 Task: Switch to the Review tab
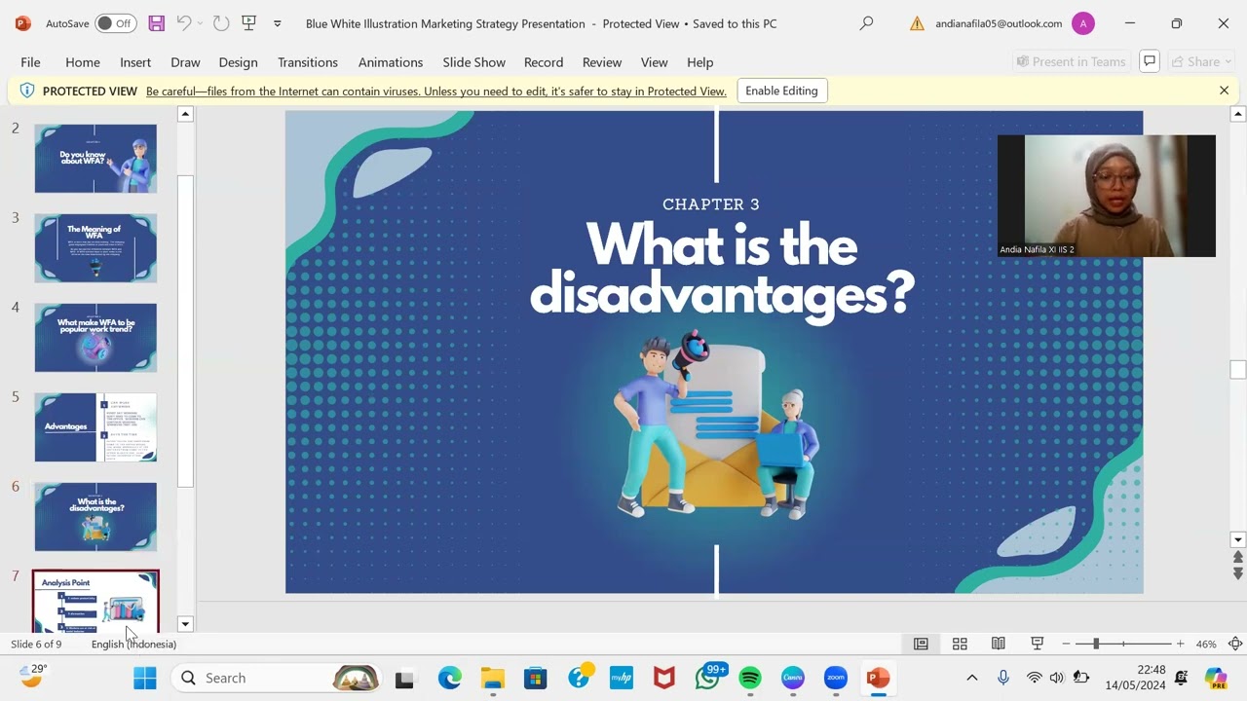[602, 62]
